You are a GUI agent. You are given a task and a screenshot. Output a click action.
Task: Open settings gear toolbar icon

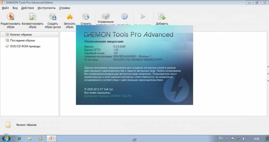(x=124, y=17)
